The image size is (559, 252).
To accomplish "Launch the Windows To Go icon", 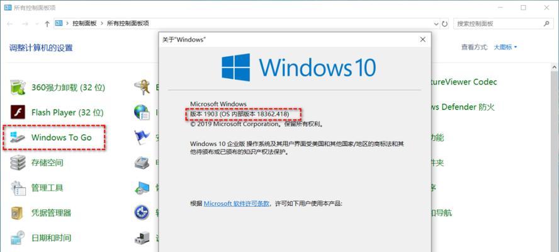I will 18,137.
